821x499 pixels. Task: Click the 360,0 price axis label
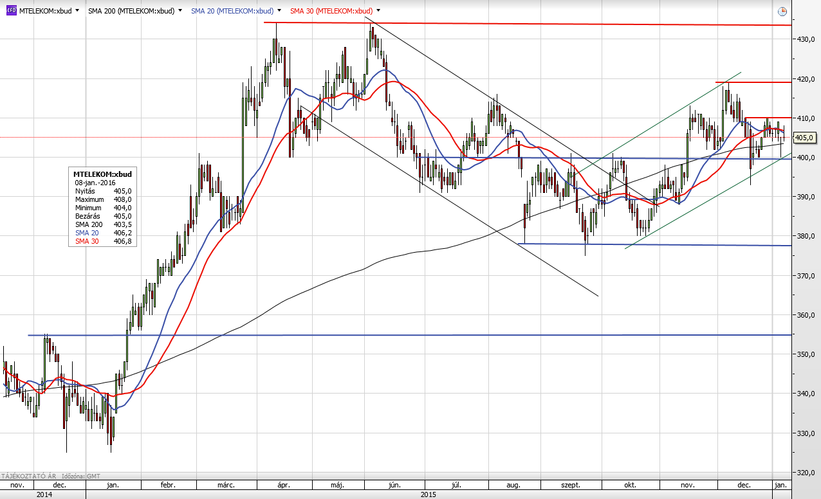[807, 315]
